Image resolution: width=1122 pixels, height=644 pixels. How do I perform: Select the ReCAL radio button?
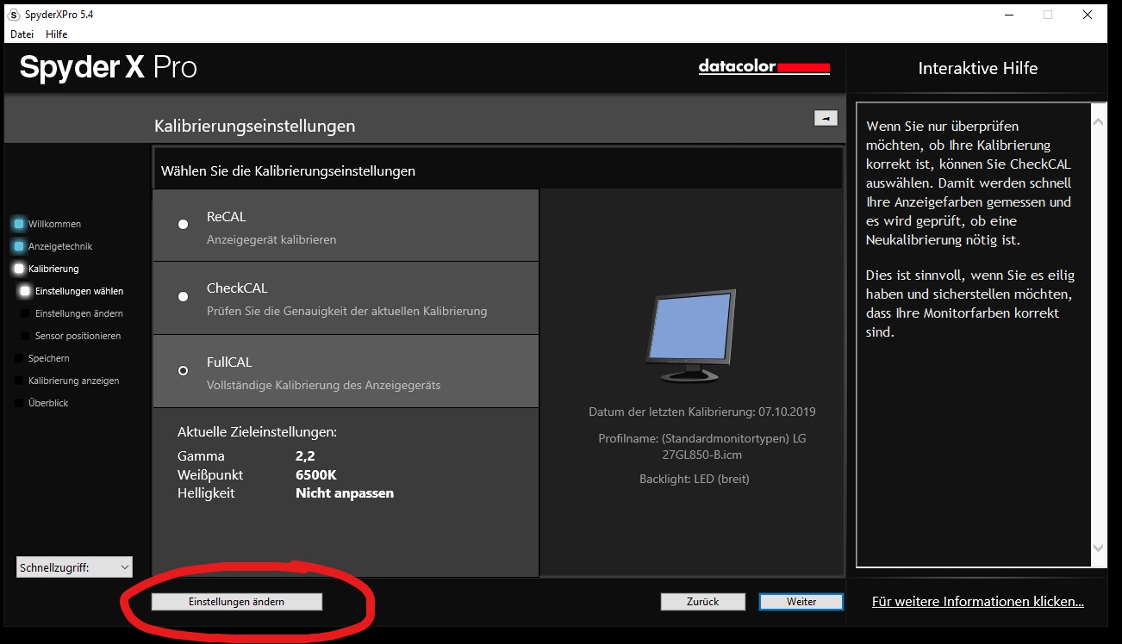[x=183, y=224]
